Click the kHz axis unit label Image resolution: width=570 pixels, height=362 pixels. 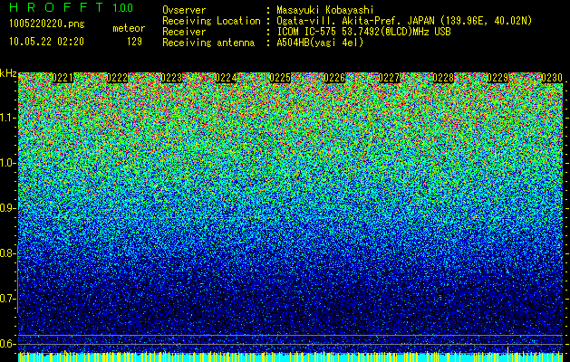pyautogui.click(x=8, y=73)
